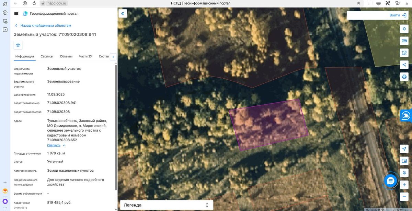Open the Состав tab
Screen dimensions: 412x211
pyautogui.click(x=104, y=56)
